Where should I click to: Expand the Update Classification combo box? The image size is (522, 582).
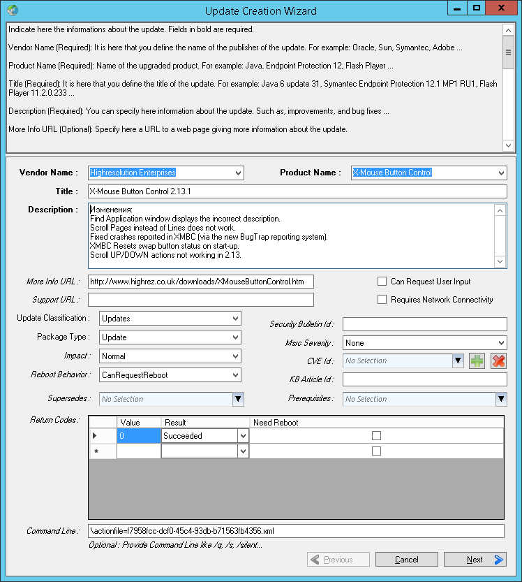pyautogui.click(x=235, y=319)
